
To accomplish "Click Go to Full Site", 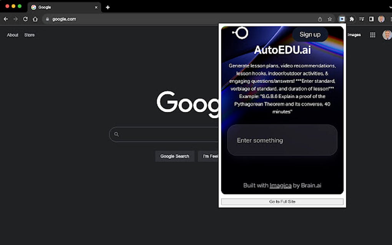I will click(x=282, y=201).
